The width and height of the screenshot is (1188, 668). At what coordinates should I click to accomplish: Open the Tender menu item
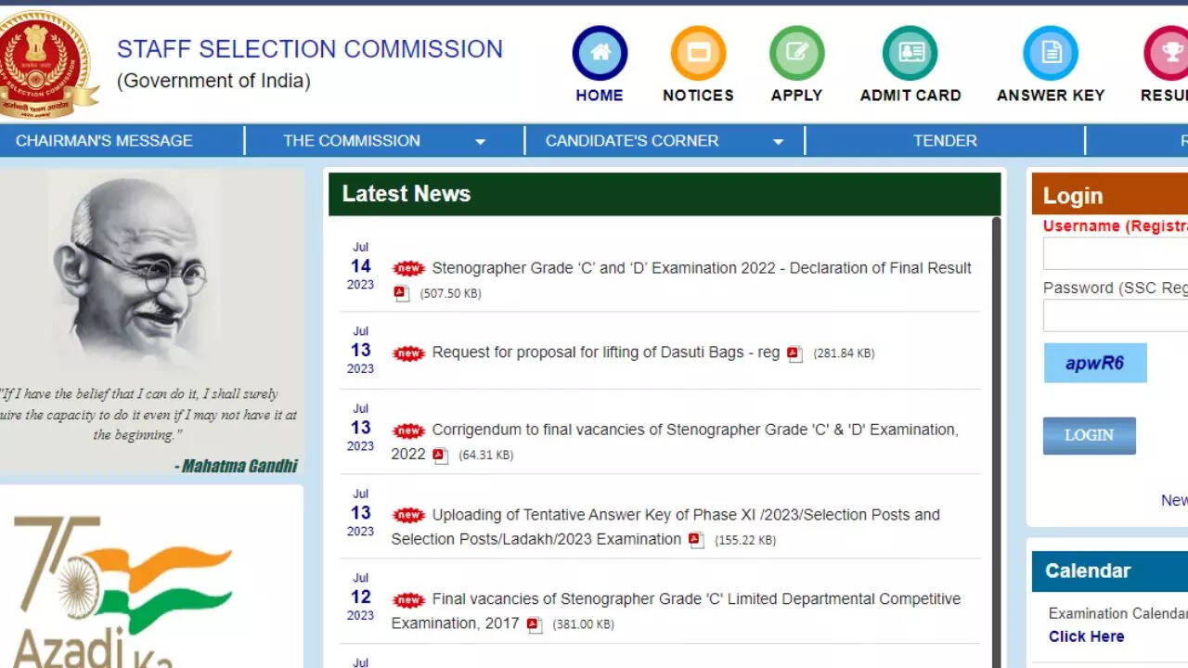[945, 141]
